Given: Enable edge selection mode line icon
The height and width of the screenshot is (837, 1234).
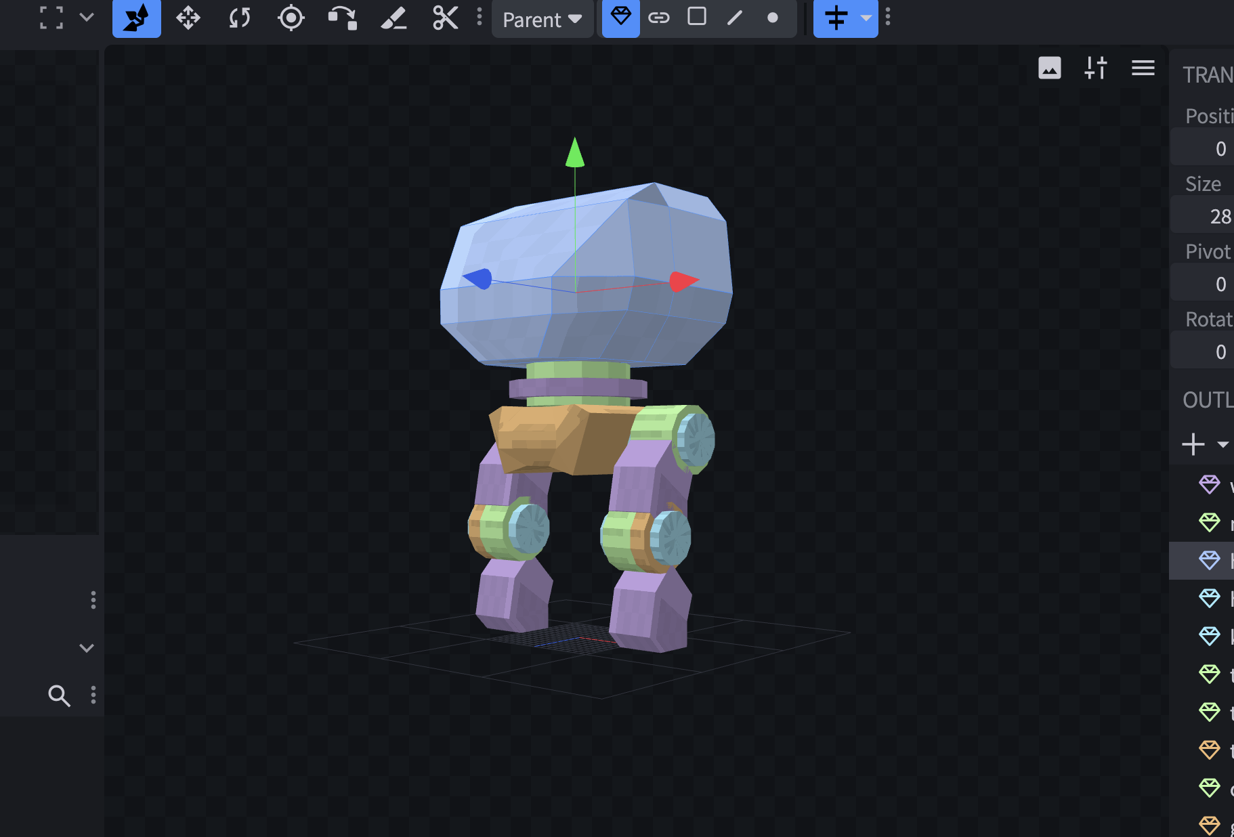Looking at the screenshot, I should pyautogui.click(x=735, y=18).
